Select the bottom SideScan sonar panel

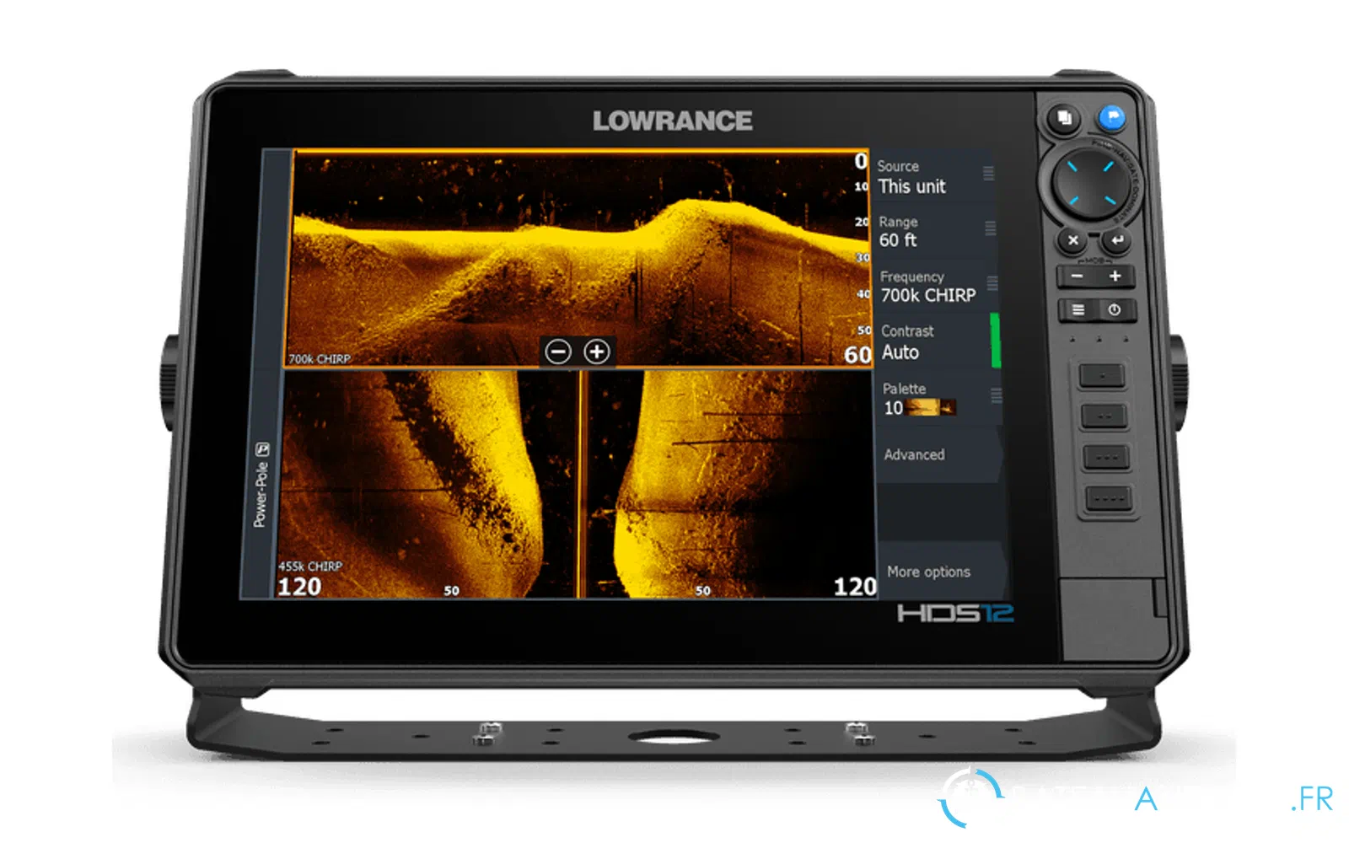[x=577, y=485]
